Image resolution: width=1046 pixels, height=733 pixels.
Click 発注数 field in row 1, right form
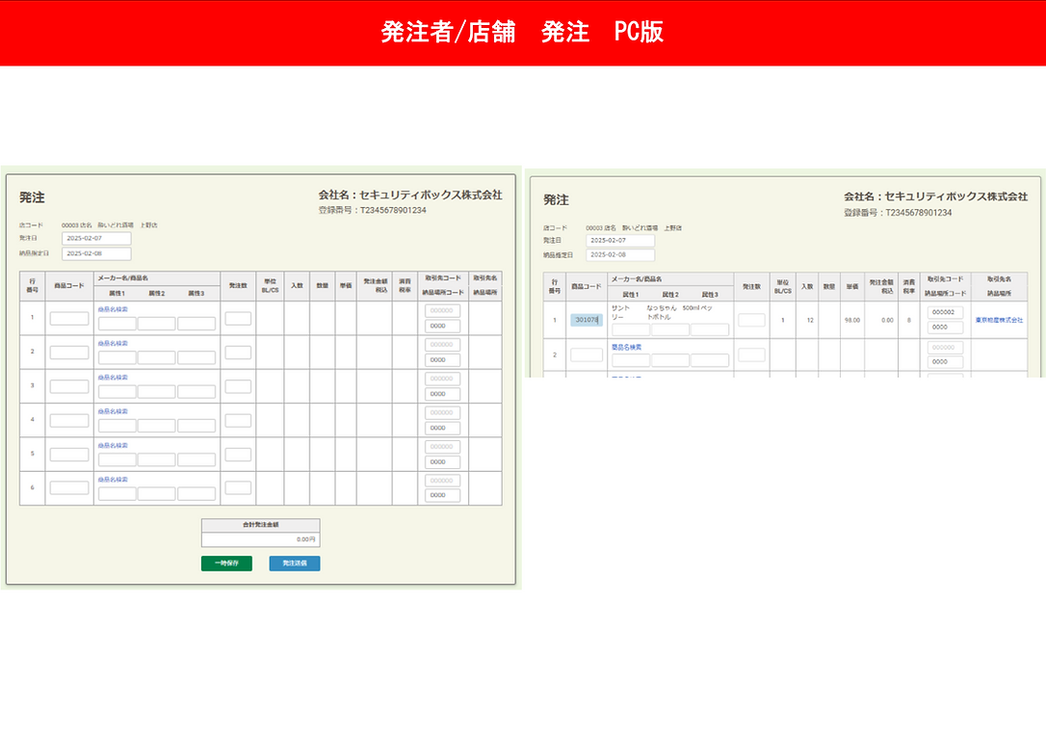pos(752,320)
